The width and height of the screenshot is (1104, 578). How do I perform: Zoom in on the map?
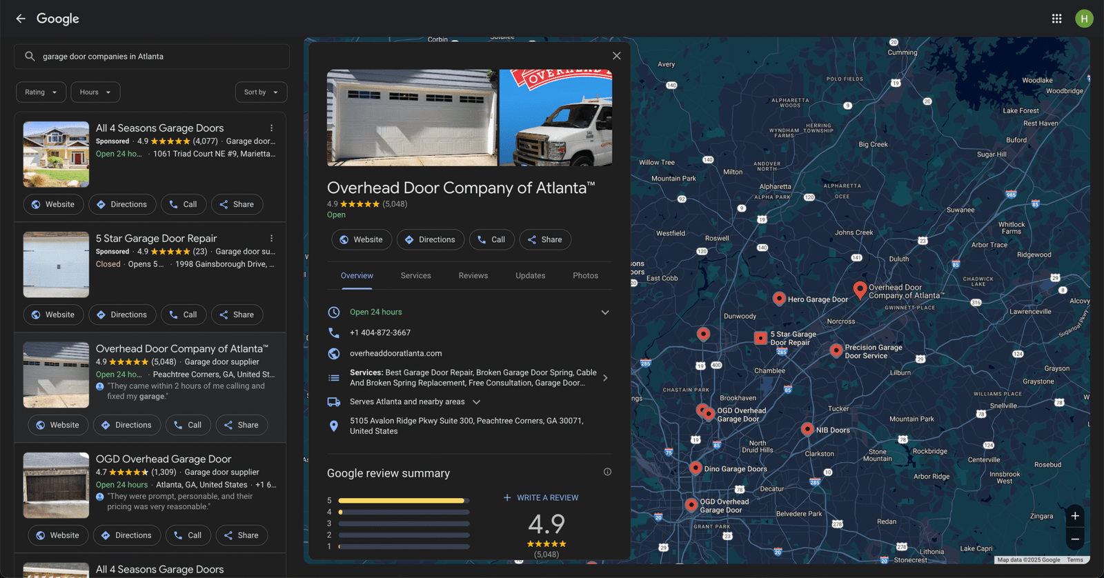pos(1075,516)
